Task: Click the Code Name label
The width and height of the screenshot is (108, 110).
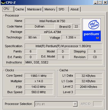Action: tap(15, 26)
